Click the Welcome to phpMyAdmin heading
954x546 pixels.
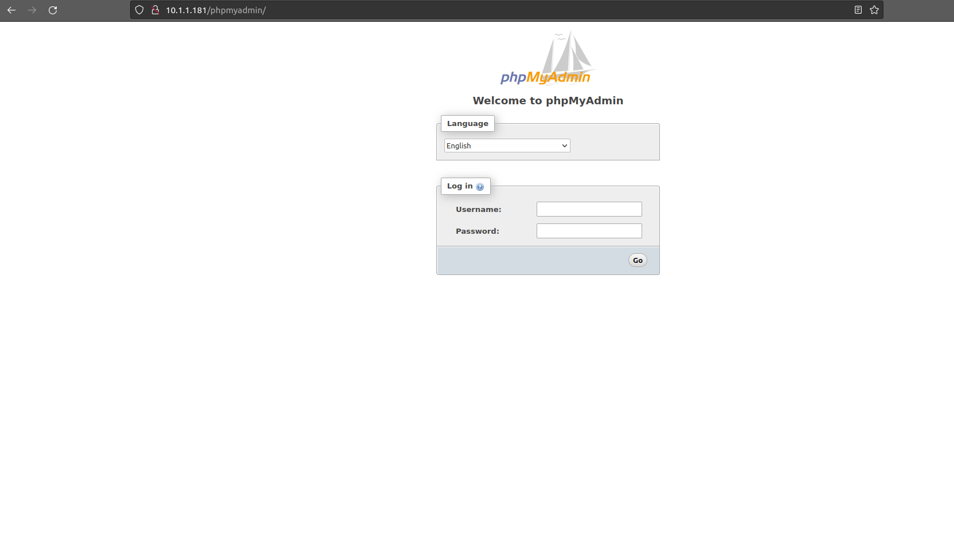click(548, 101)
